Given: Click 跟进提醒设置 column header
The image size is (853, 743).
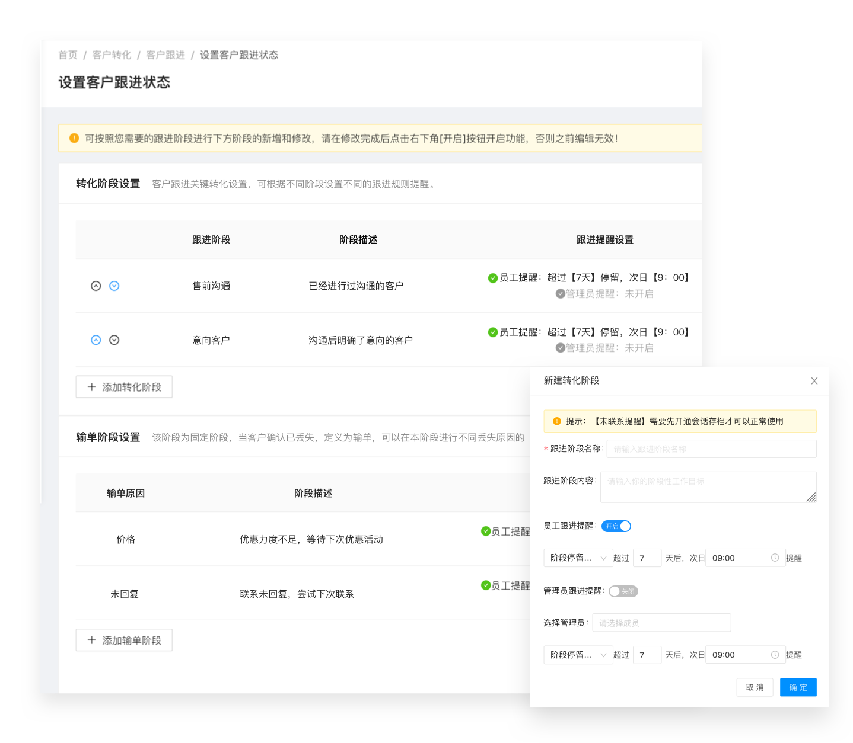Looking at the screenshot, I should tap(605, 240).
